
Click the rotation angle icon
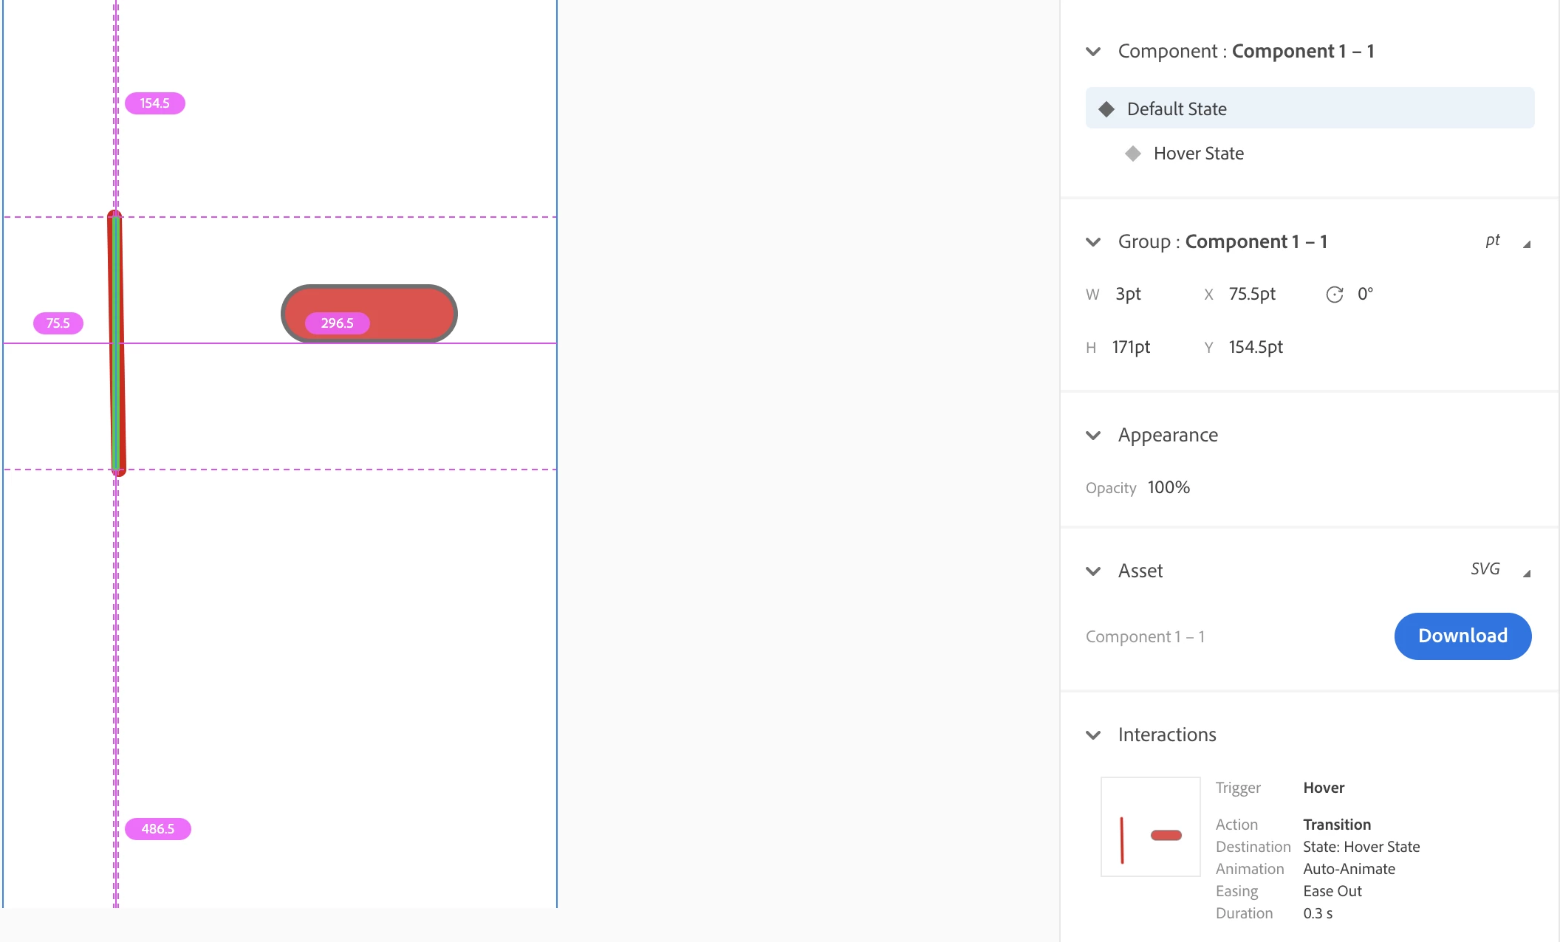pyautogui.click(x=1334, y=295)
